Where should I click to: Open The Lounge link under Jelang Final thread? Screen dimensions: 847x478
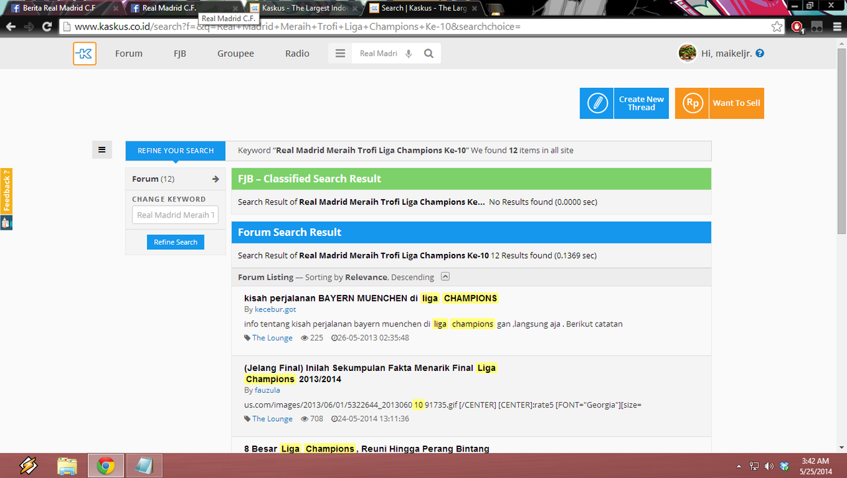[272, 418]
